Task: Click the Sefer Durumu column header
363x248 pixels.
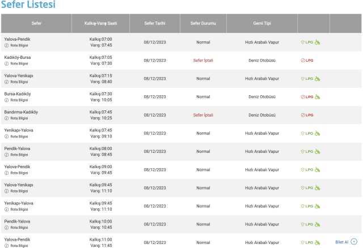Action: click(203, 24)
